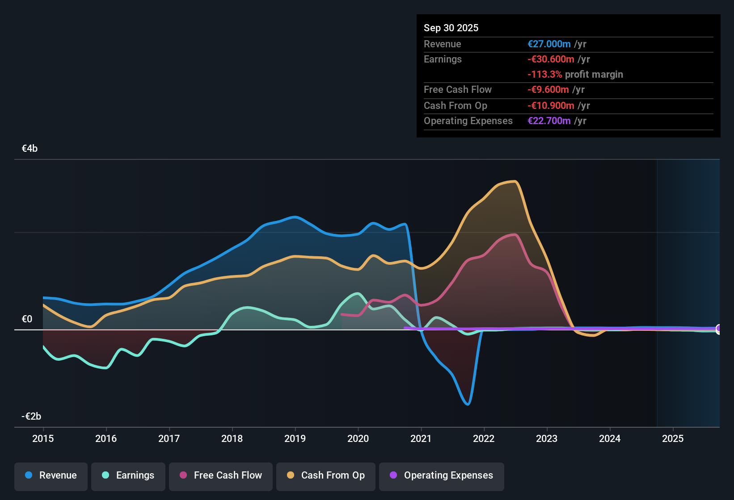Click the 2025 label on the timeline
Image resolution: width=734 pixels, height=500 pixels.
click(x=673, y=439)
